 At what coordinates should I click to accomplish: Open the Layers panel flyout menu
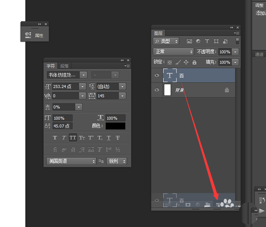coord(237,33)
